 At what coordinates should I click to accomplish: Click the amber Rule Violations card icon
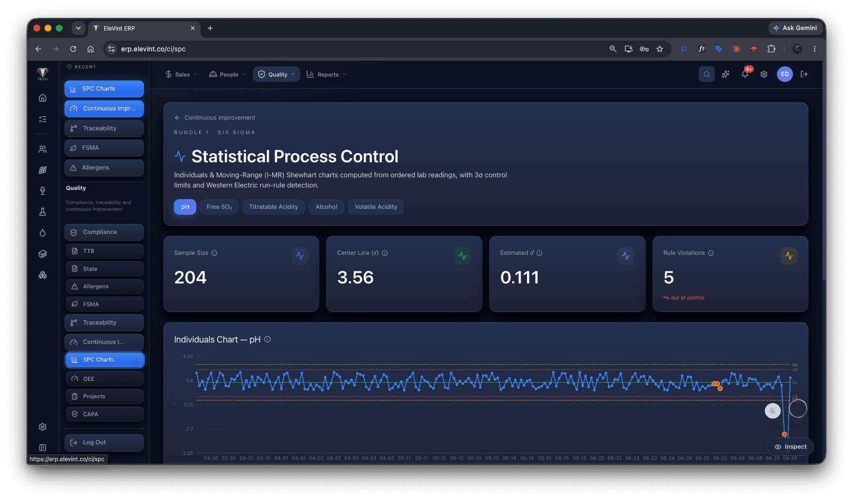[x=789, y=256]
